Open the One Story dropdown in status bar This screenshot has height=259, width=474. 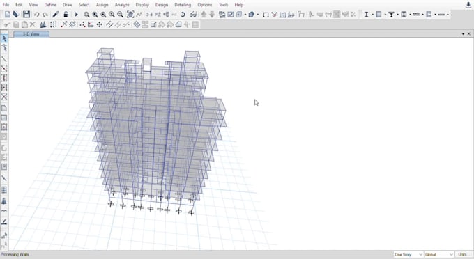point(408,254)
